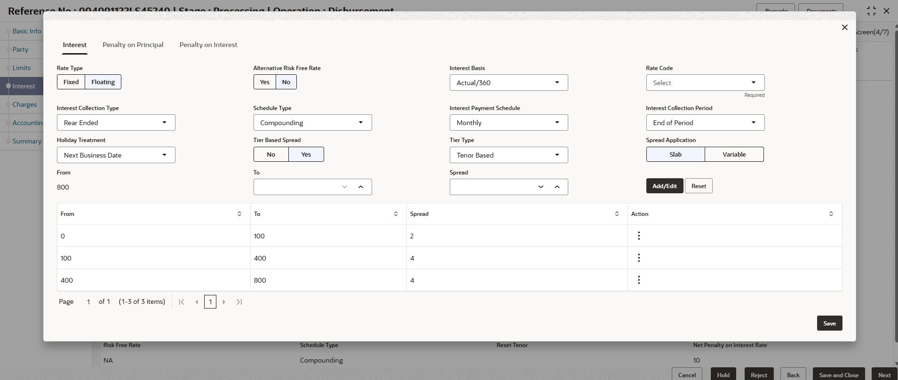
Task: Click Cancel at the bottom bar
Action: tap(687, 374)
